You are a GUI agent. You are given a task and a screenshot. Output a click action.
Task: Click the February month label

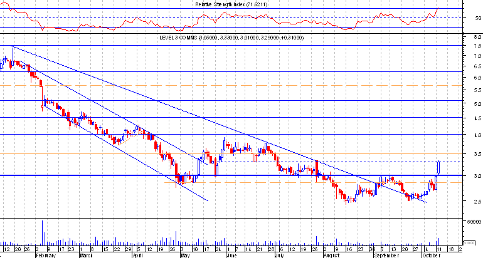point(46,255)
